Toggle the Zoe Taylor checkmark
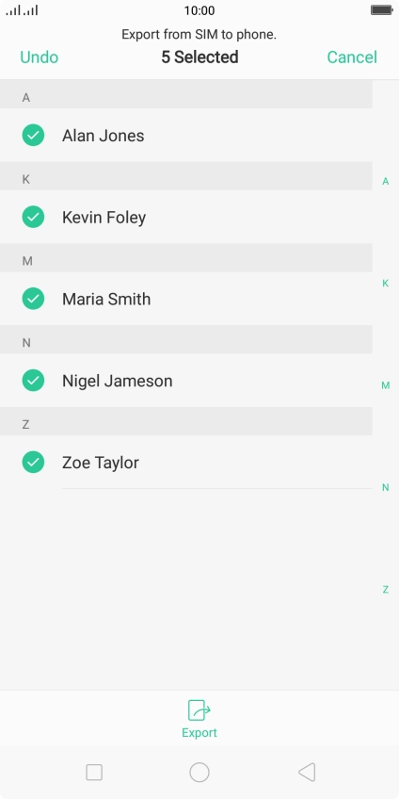The height and width of the screenshot is (799, 399). point(33,463)
